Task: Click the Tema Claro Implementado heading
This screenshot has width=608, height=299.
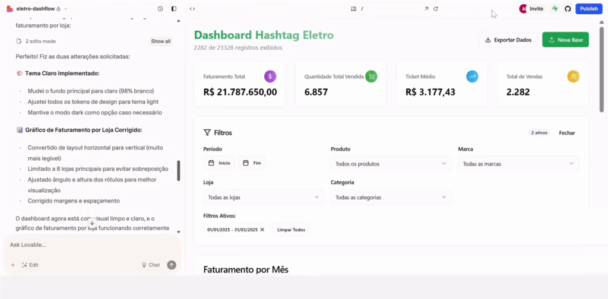Action: 63,73
